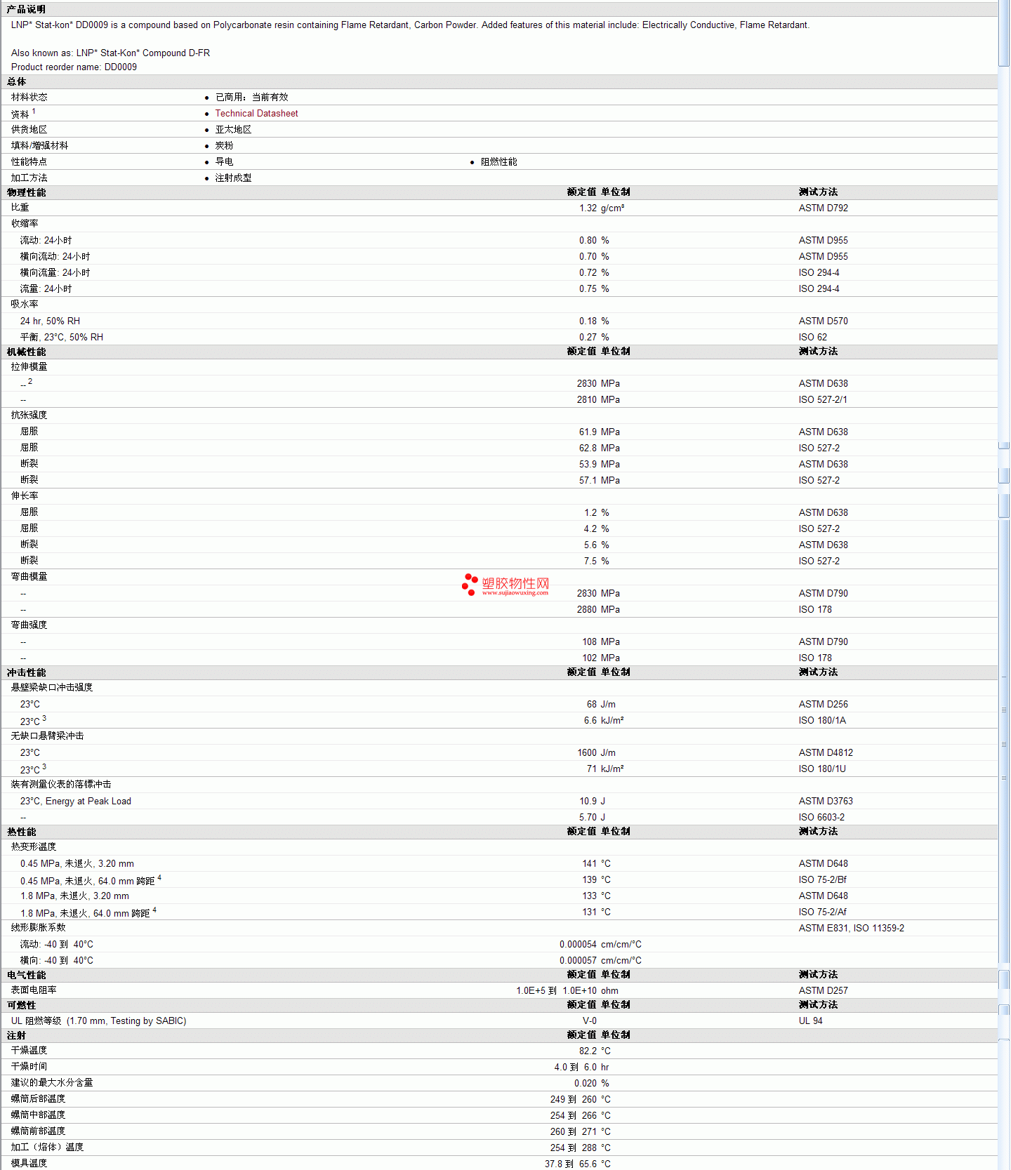
Task: Click unnotched Izod value '1600'
Action: point(587,752)
